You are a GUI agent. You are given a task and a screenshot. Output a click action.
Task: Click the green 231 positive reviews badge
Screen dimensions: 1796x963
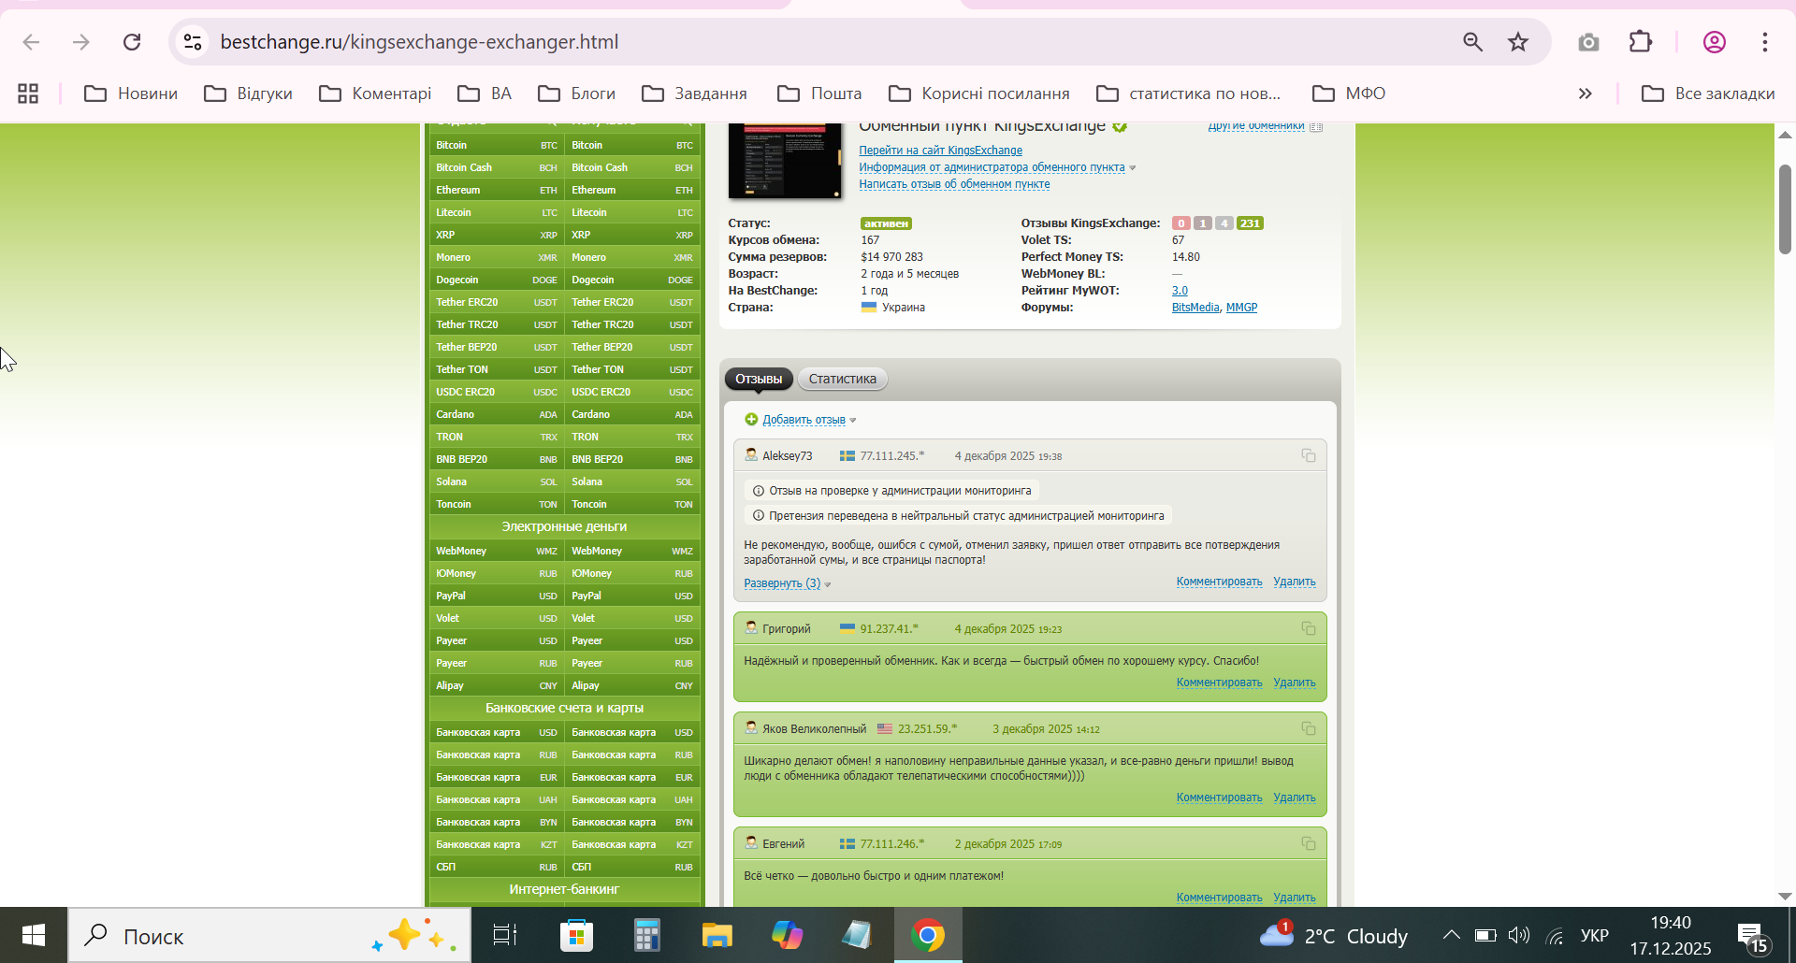(1250, 223)
